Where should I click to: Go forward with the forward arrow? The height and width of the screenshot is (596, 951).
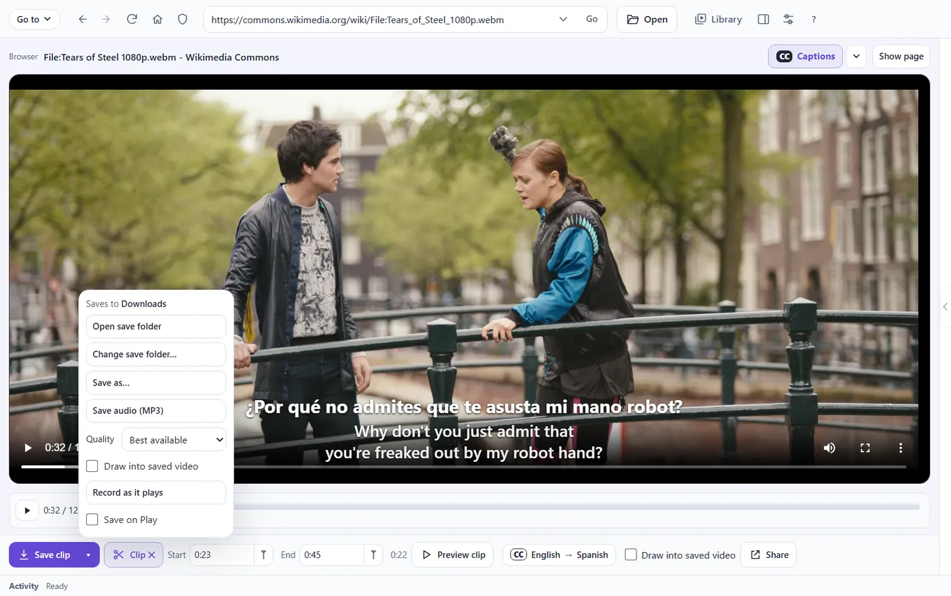106,19
